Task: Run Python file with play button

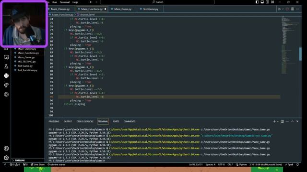Action: coord(279,9)
